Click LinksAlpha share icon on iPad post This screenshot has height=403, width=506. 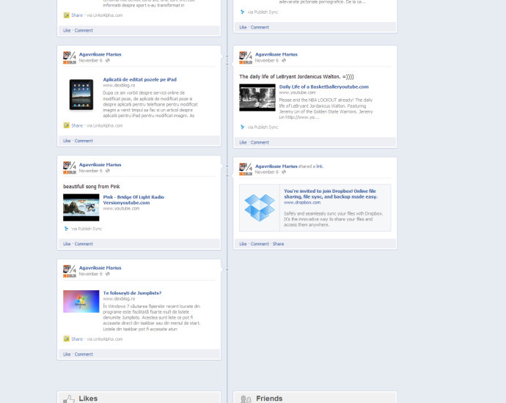(x=66, y=125)
